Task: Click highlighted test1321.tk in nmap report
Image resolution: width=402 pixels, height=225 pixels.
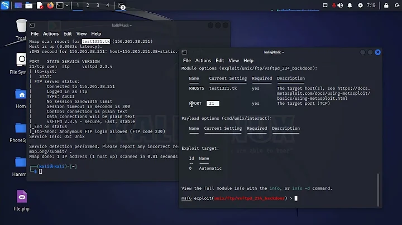Action: [x=96, y=41]
